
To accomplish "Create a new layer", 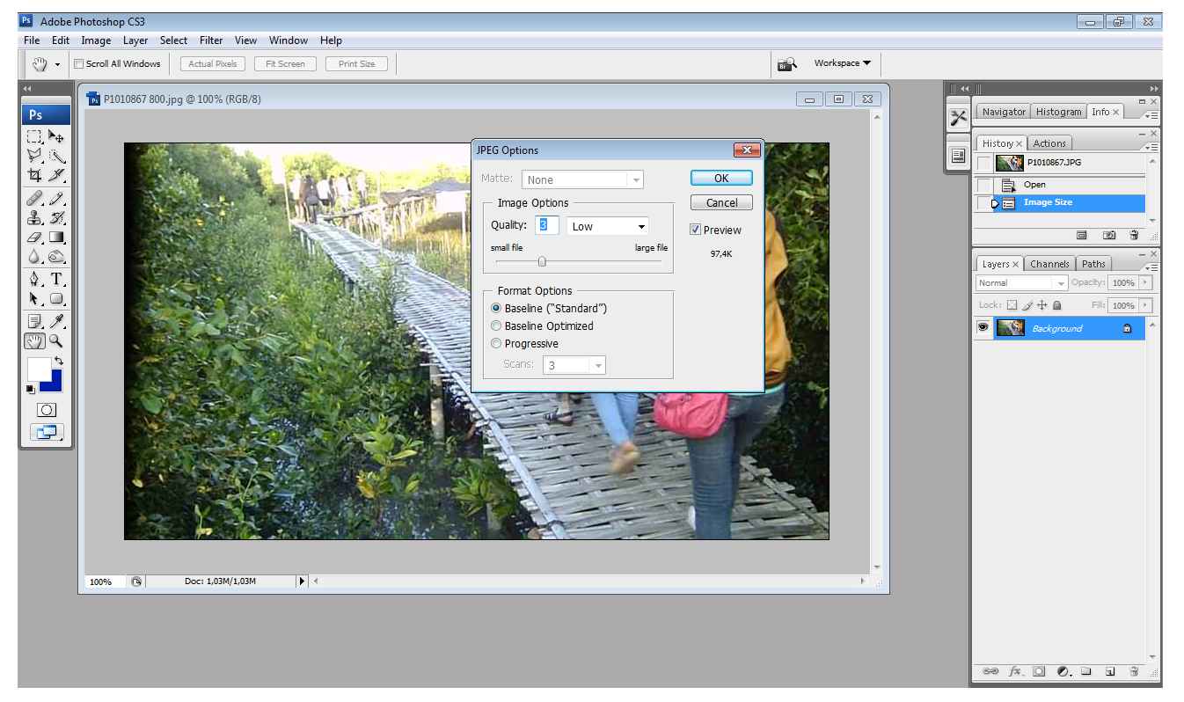I will click(1111, 673).
